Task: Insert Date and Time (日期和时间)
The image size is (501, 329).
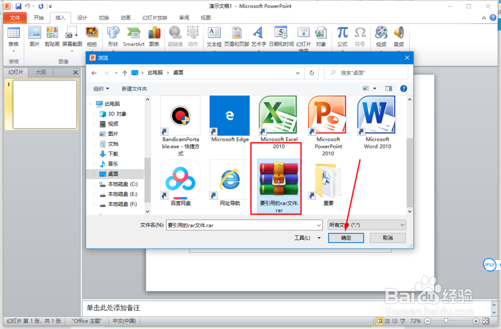Action: [281, 37]
